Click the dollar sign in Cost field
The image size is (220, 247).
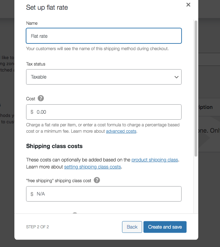32,112
